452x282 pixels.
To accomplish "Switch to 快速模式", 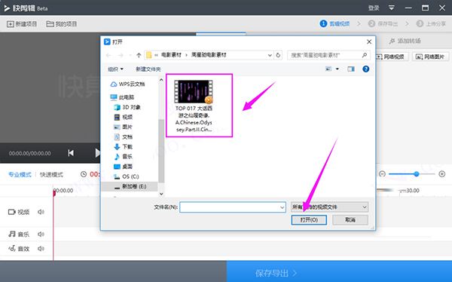I will (51, 175).
